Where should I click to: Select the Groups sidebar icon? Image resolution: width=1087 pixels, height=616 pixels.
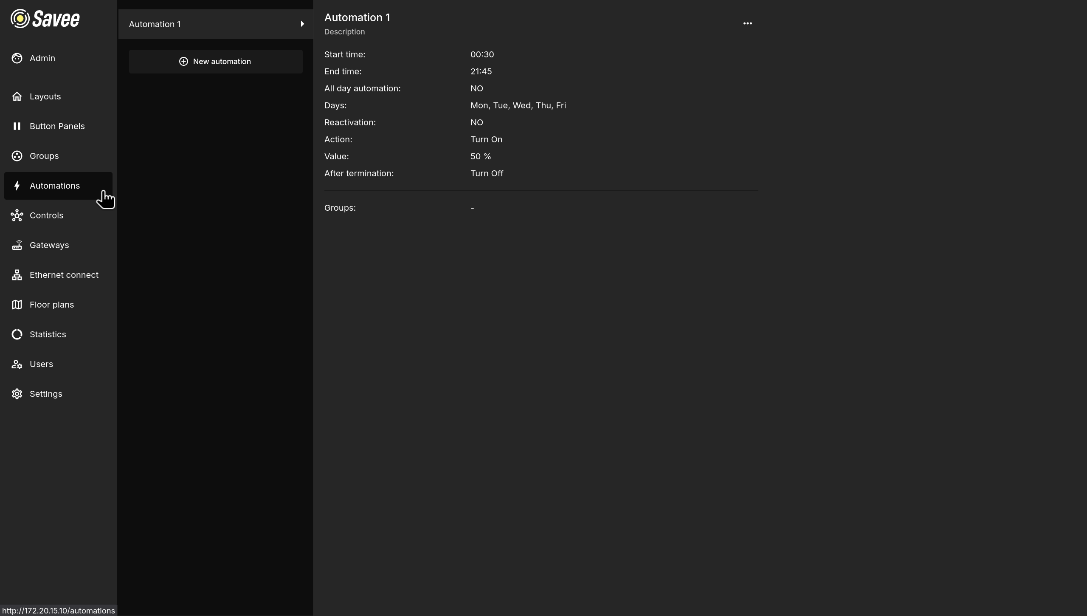coord(17,155)
